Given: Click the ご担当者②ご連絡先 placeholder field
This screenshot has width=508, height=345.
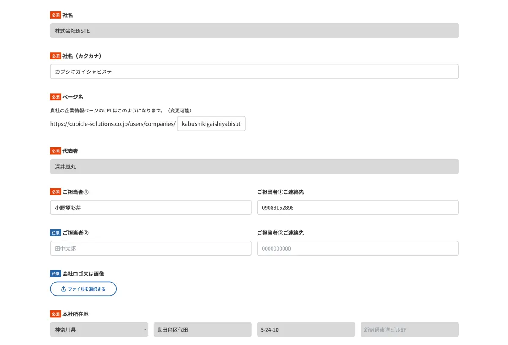Looking at the screenshot, I should point(357,248).
